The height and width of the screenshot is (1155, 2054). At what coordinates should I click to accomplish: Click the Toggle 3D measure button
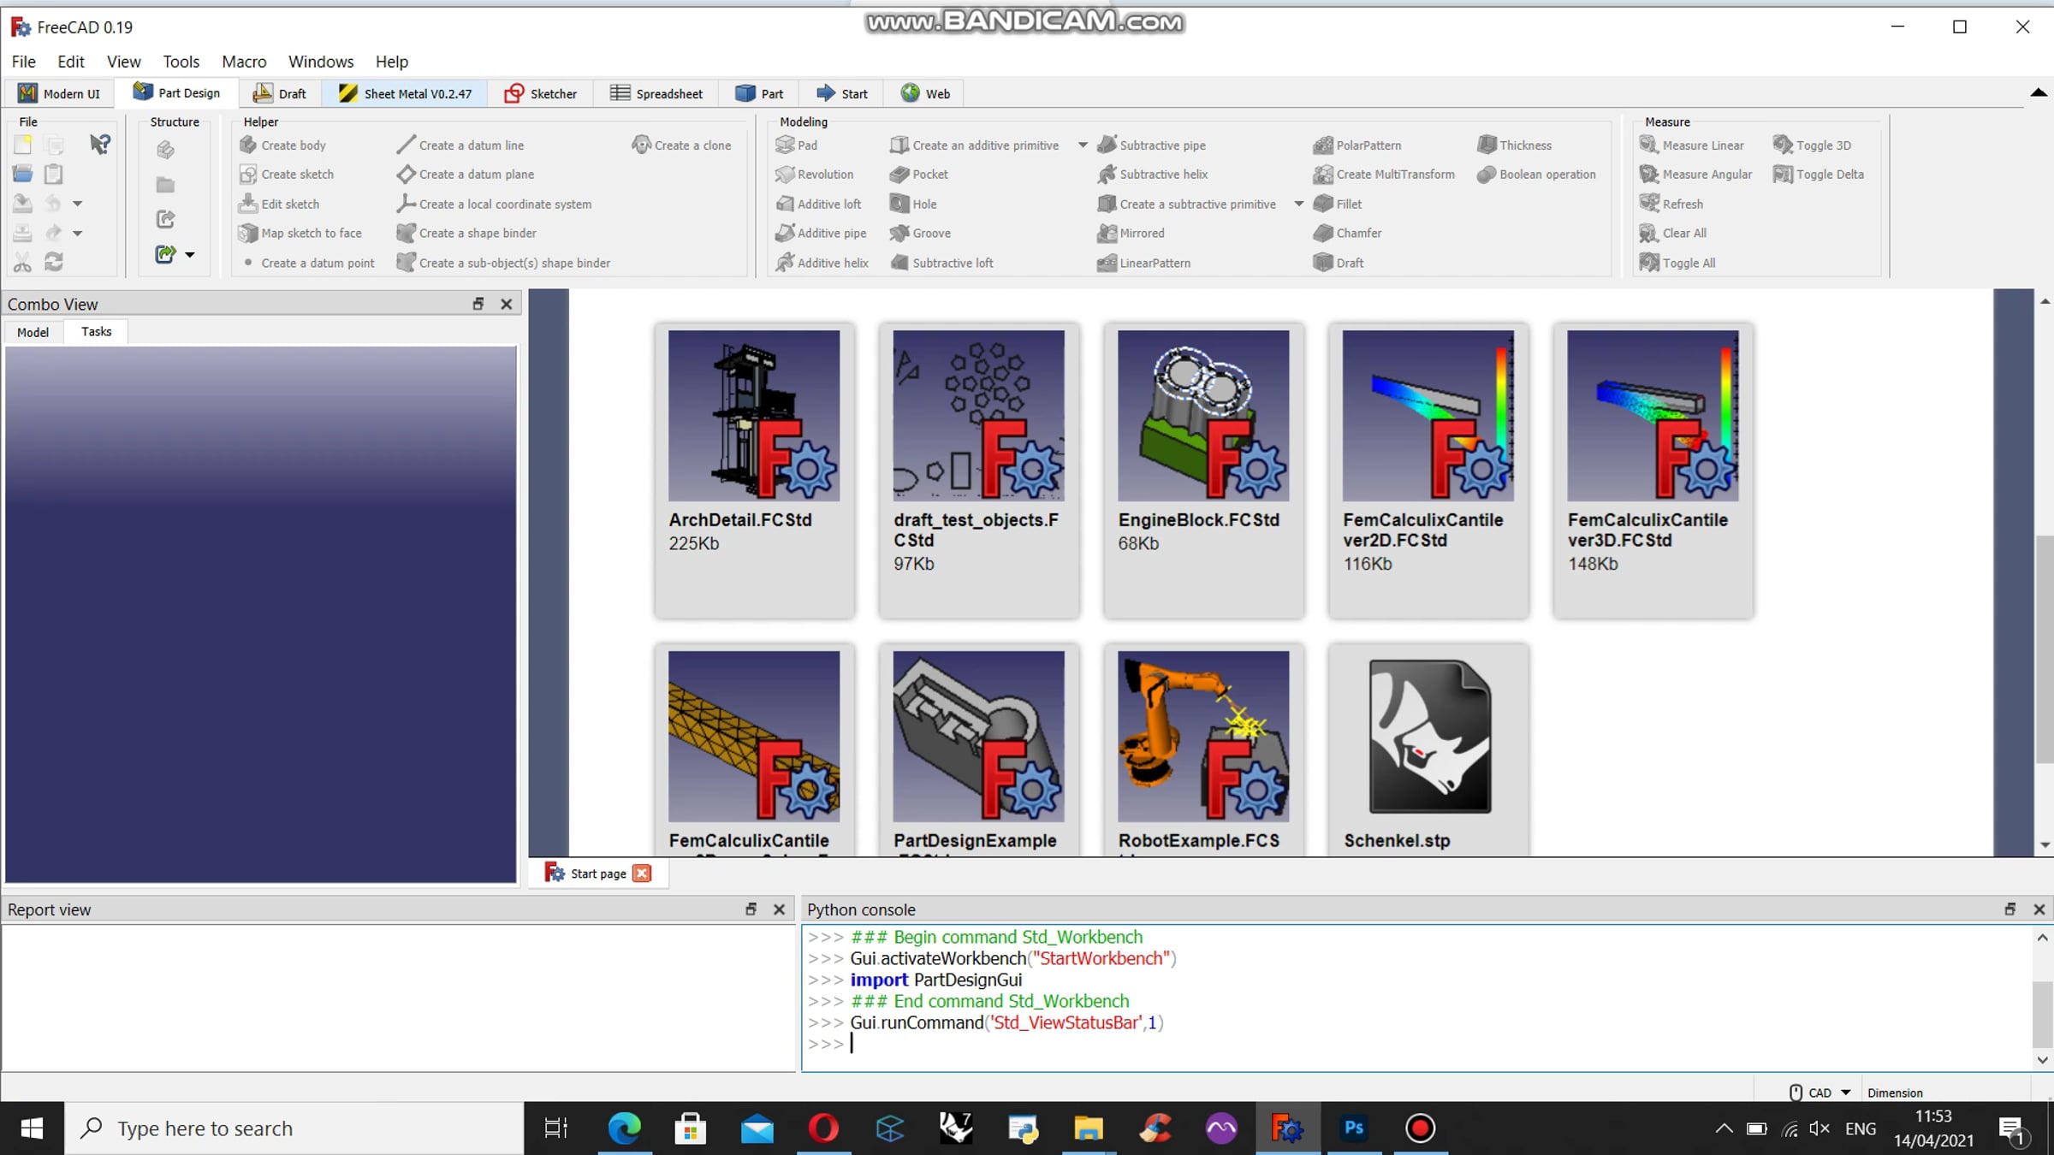[1812, 145]
